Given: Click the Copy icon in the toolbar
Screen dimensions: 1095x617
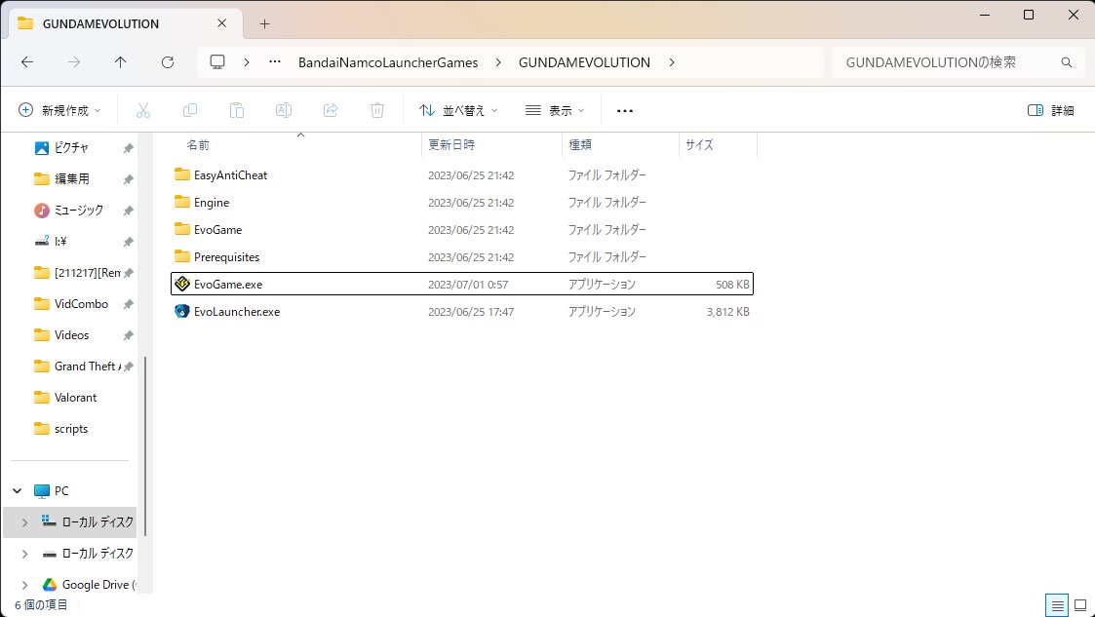Looking at the screenshot, I should [189, 110].
